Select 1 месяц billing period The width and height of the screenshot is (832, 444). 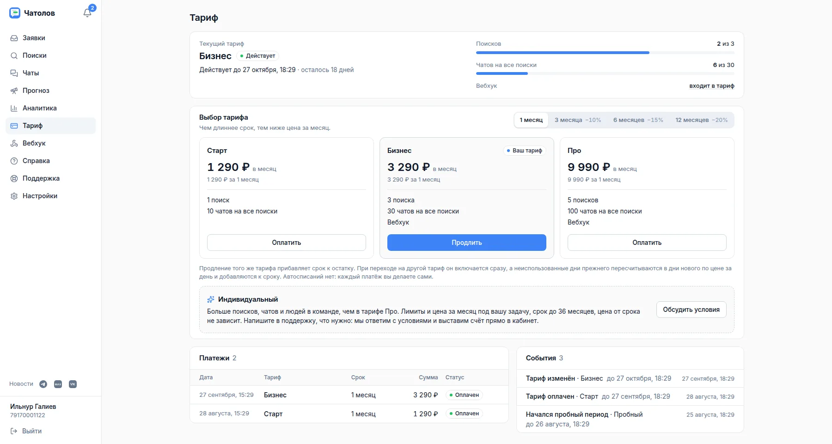tap(531, 120)
